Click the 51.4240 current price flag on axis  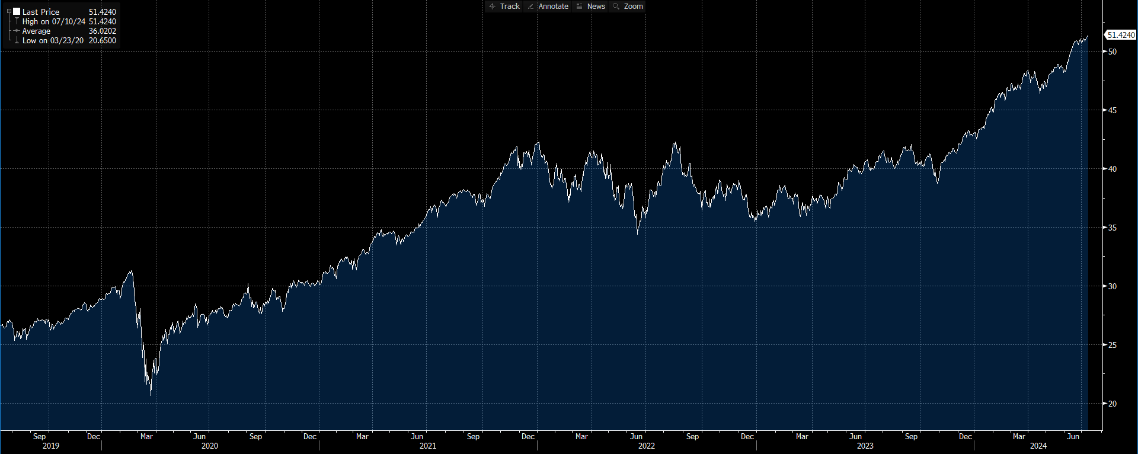coord(1121,35)
